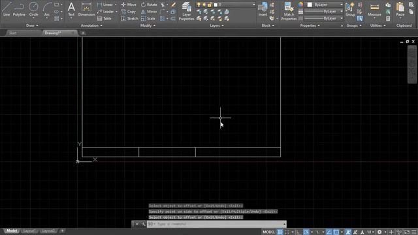The height and width of the screenshot is (235, 418).
Task: Expand the Layers panel
Action: [217, 25]
